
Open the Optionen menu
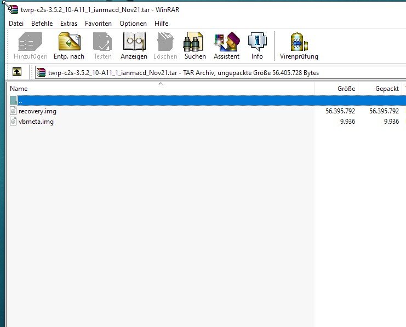(x=133, y=24)
